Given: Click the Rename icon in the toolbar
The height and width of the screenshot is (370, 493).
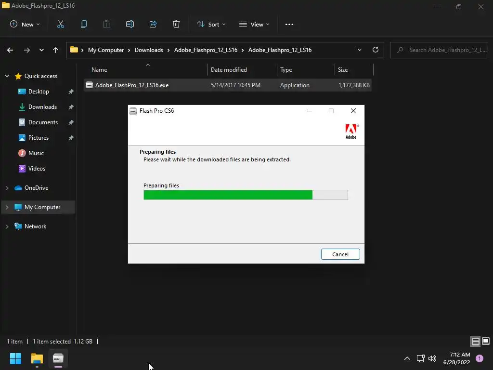Looking at the screenshot, I should (x=130, y=24).
